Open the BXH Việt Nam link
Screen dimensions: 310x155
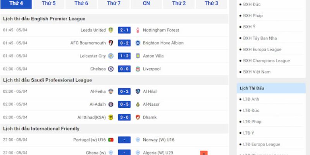[257, 72]
